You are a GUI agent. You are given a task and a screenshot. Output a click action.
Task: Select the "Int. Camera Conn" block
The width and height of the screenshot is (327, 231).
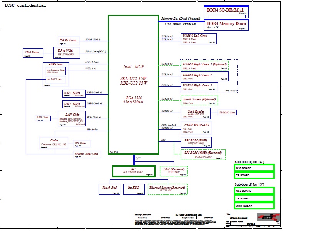(x=56, y=71)
